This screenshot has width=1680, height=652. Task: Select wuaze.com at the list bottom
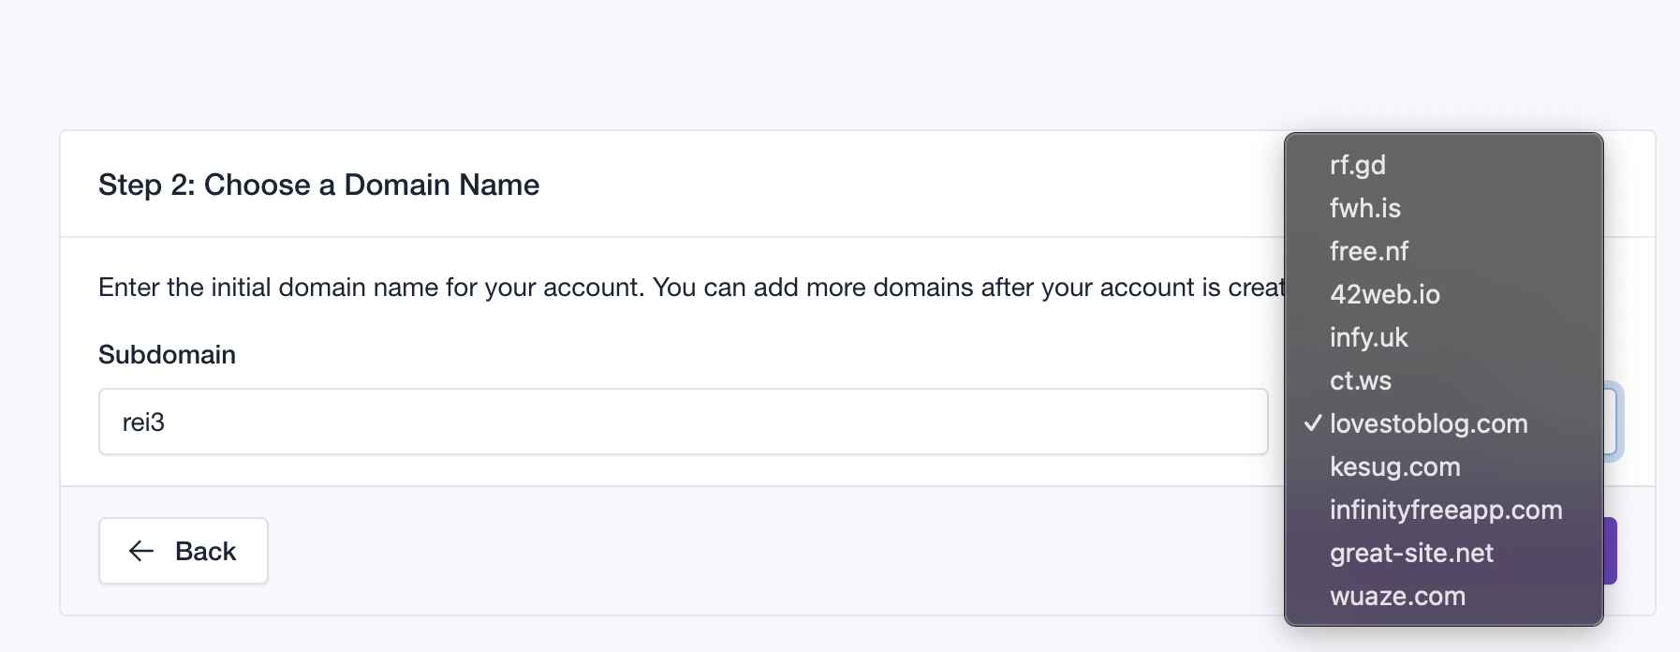pos(1397,596)
